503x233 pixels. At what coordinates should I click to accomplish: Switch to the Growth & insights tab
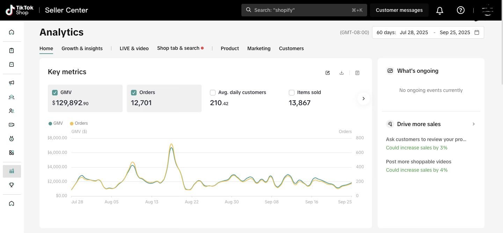82,48
